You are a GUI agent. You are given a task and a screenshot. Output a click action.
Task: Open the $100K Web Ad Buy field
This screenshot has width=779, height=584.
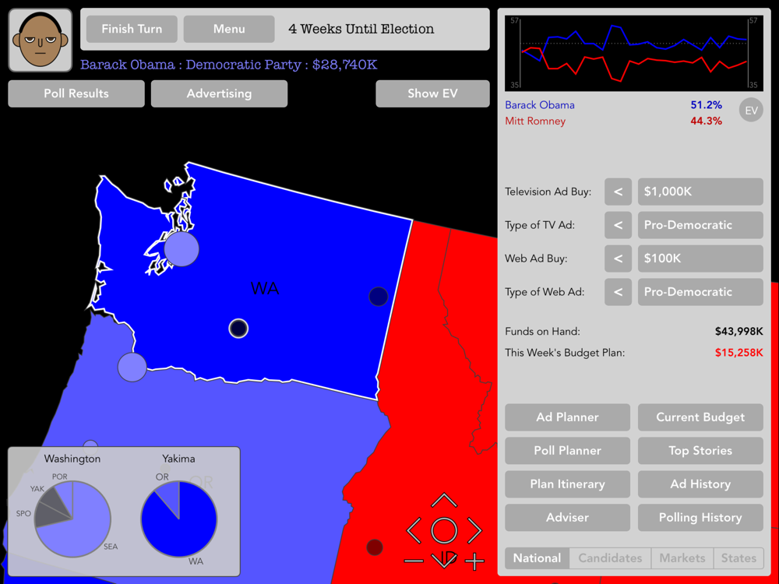click(x=700, y=259)
